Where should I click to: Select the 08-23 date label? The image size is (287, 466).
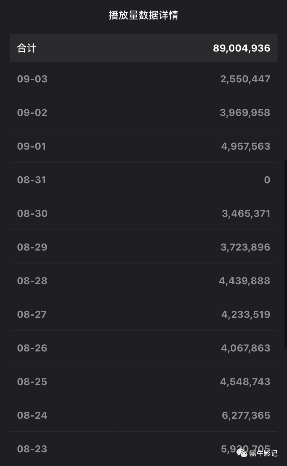[32, 449]
